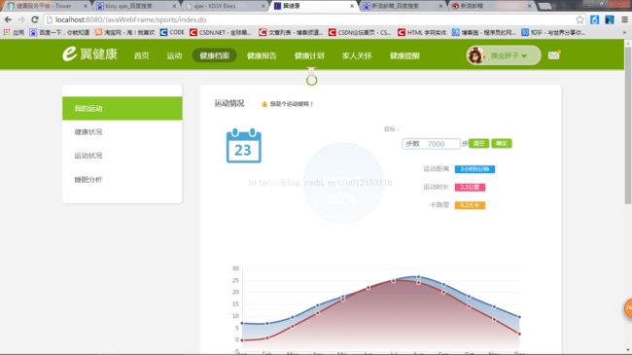Click the pink 运动时长 value badge
Screen dimensions: 632x355
(x=470, y=187)
